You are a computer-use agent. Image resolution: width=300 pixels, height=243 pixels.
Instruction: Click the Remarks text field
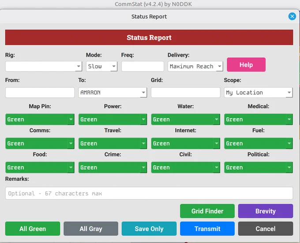pos(149,193)
